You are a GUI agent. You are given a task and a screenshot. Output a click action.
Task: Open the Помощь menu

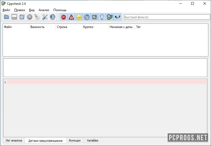tap(60, 10)
